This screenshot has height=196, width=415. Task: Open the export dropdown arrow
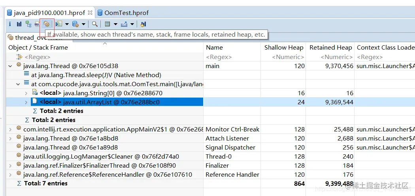[x=132, y=24]
